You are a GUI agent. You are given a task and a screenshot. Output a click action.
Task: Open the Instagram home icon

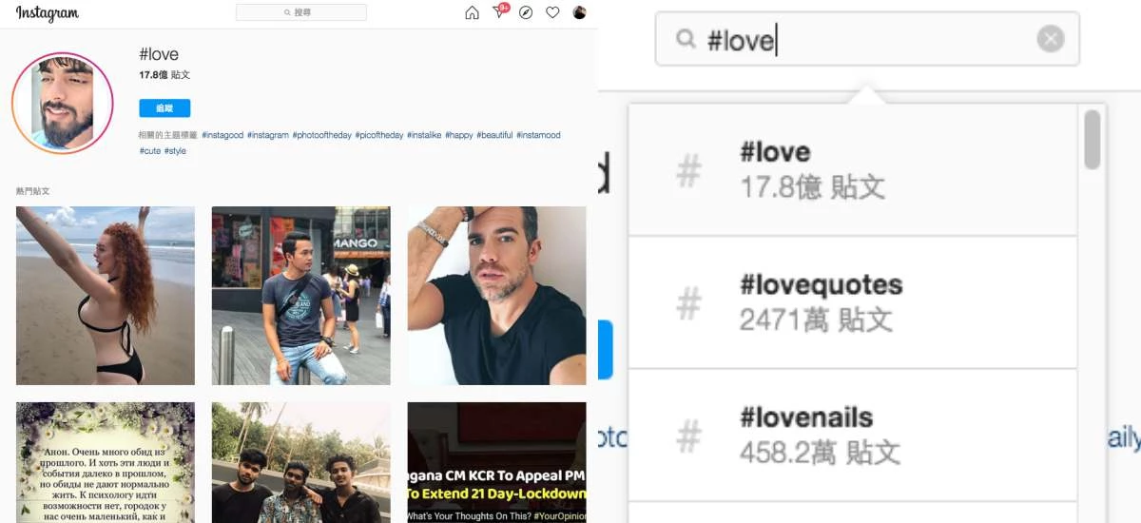coord(472,12)
